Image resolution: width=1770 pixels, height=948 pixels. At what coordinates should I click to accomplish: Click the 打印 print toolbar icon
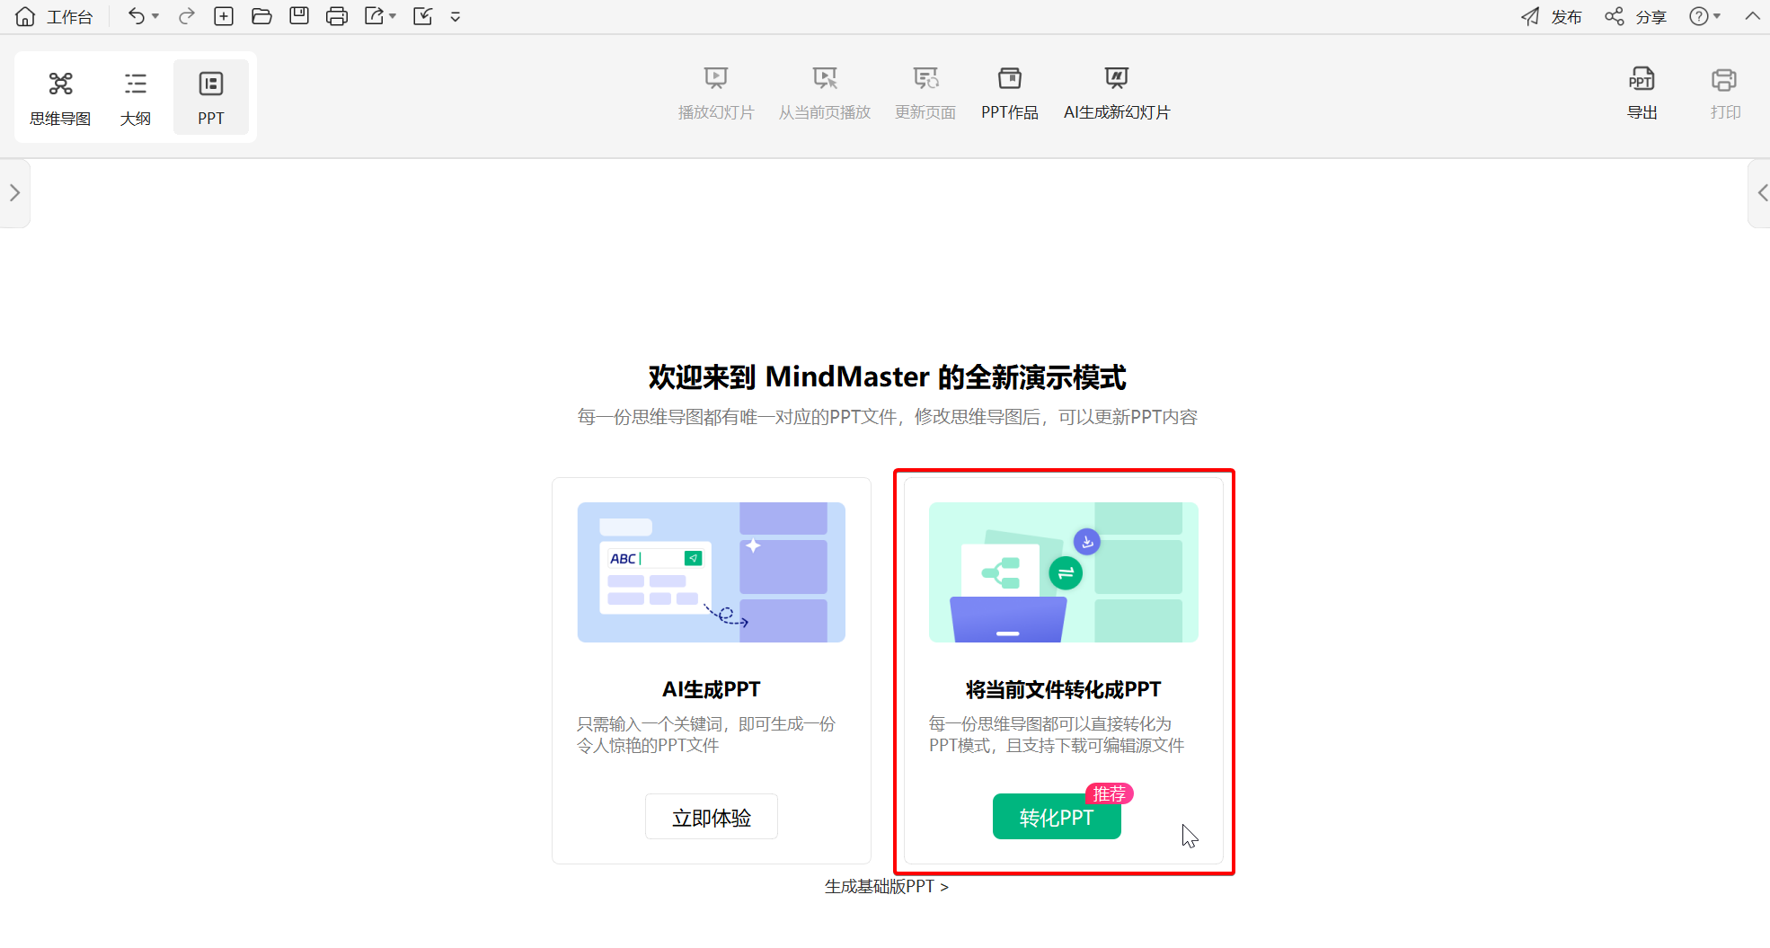(1725, 93)
